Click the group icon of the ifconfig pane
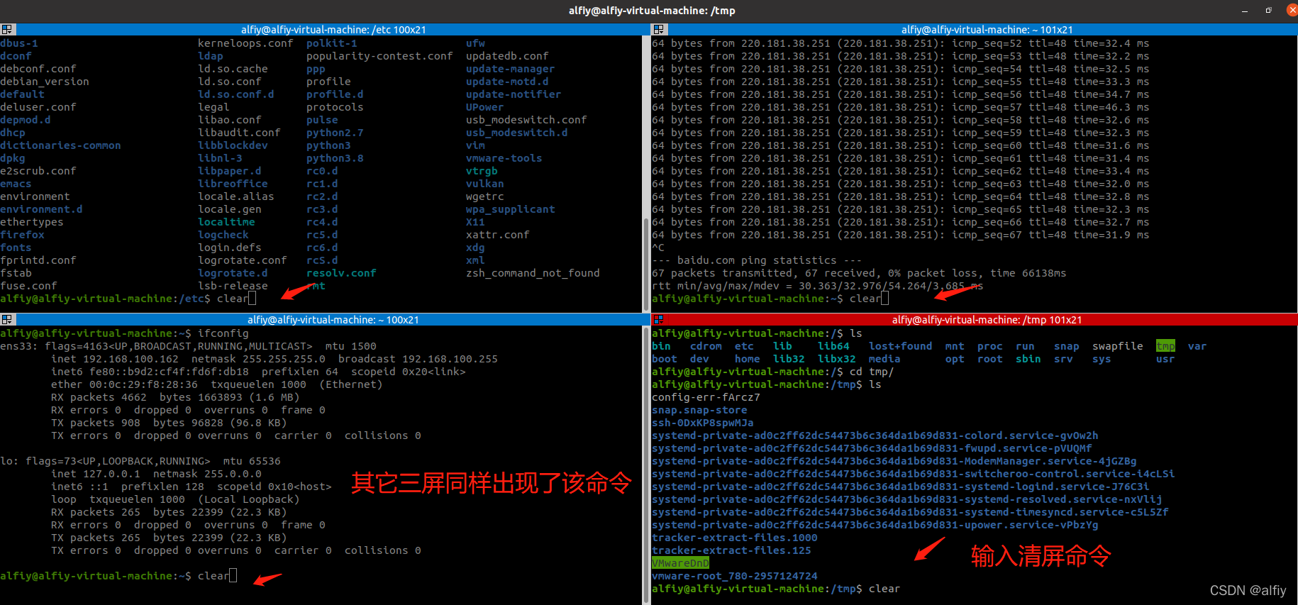 (x=6, y=320)
